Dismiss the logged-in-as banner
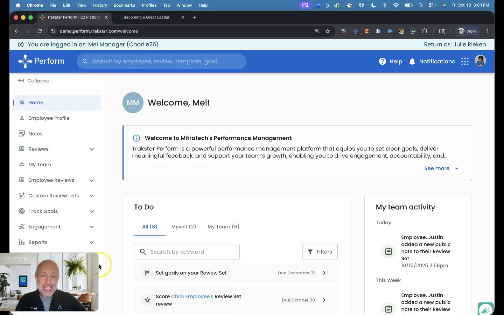 (21, 44)
